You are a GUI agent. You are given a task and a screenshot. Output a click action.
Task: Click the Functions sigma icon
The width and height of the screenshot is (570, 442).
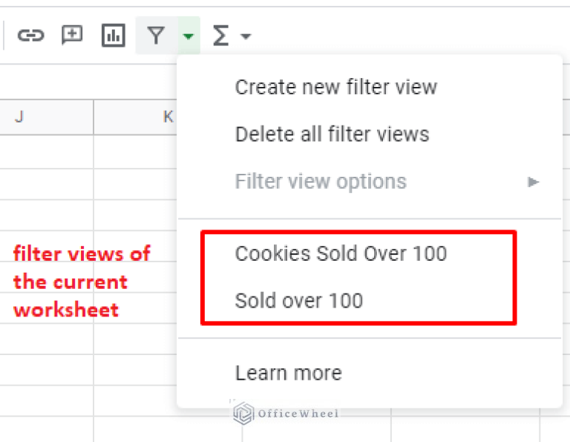pos(220,36)
